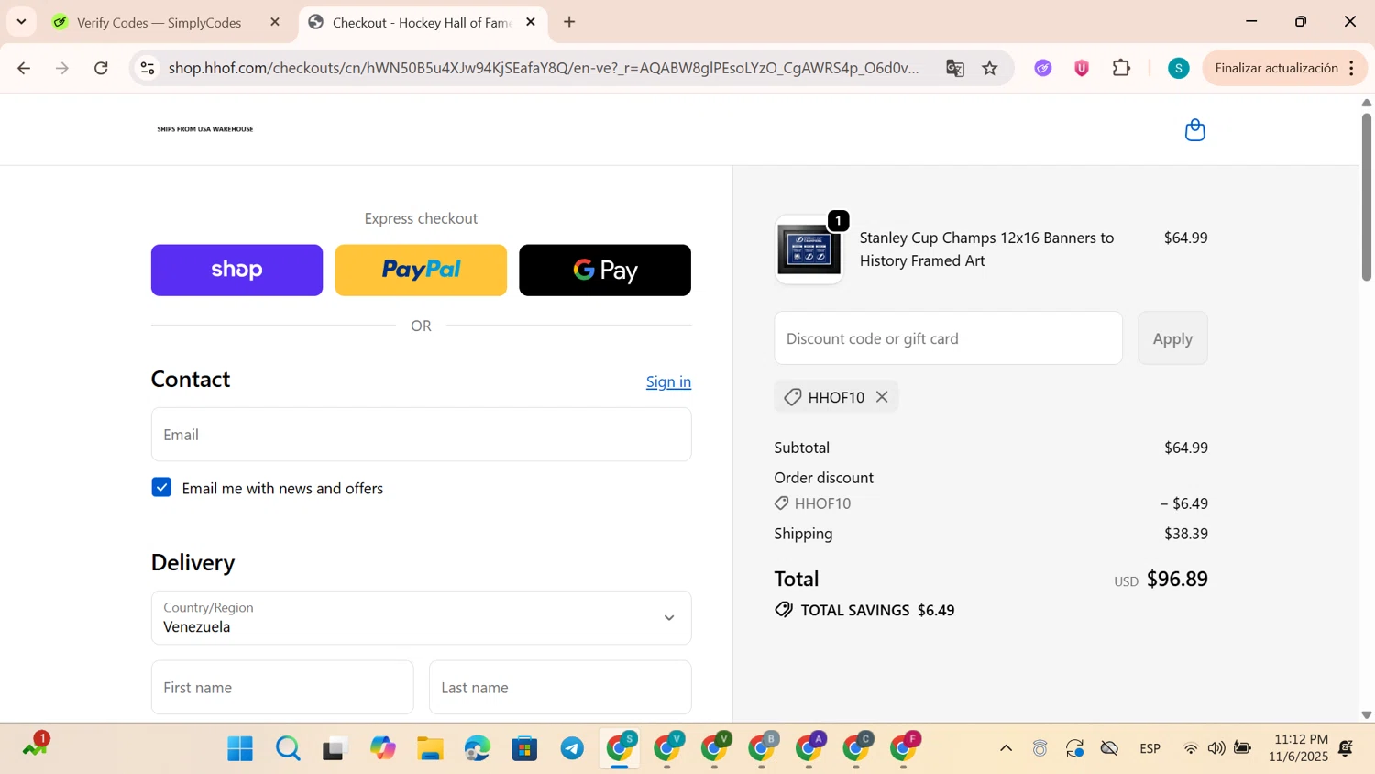
Task: Open the volume control in tray
Action: 1216,748
